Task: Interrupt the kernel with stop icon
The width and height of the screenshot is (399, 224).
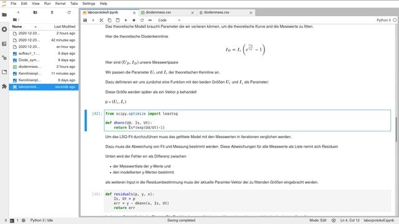Action: point(134,20)
